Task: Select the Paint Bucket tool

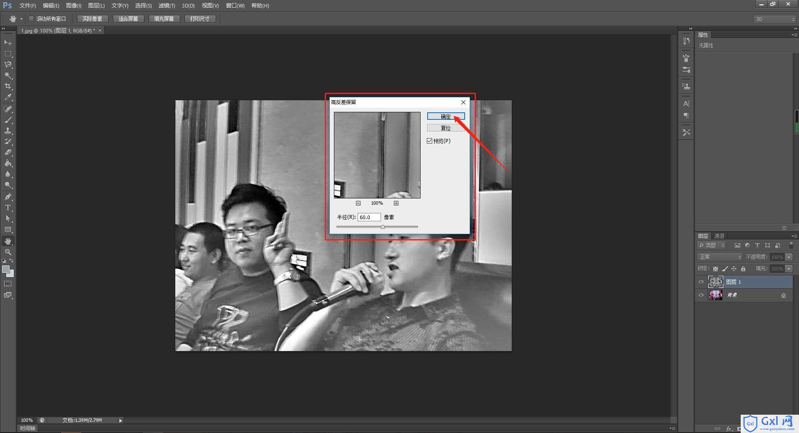Action: point(8,163)
